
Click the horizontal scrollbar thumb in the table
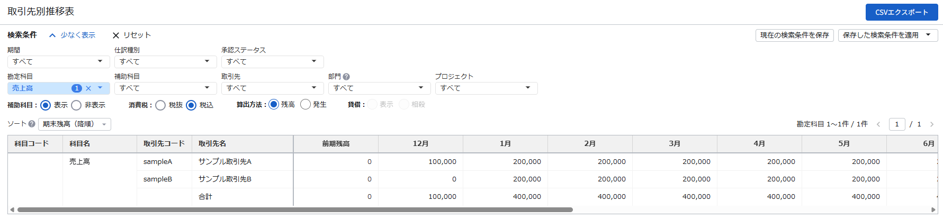pyautogui.click(x=295, y=210)
